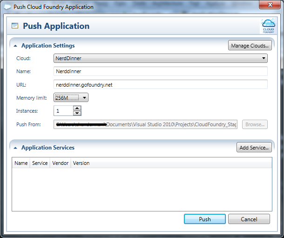The image size is (284, 238).
Task: Sort services by Name column header
Action: tap(21, 163)
